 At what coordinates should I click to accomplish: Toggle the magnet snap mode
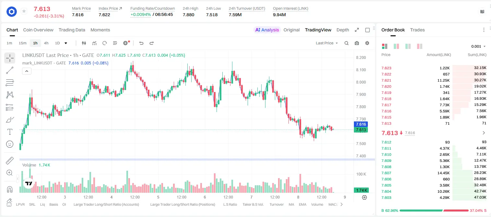[x=10, y=189]
